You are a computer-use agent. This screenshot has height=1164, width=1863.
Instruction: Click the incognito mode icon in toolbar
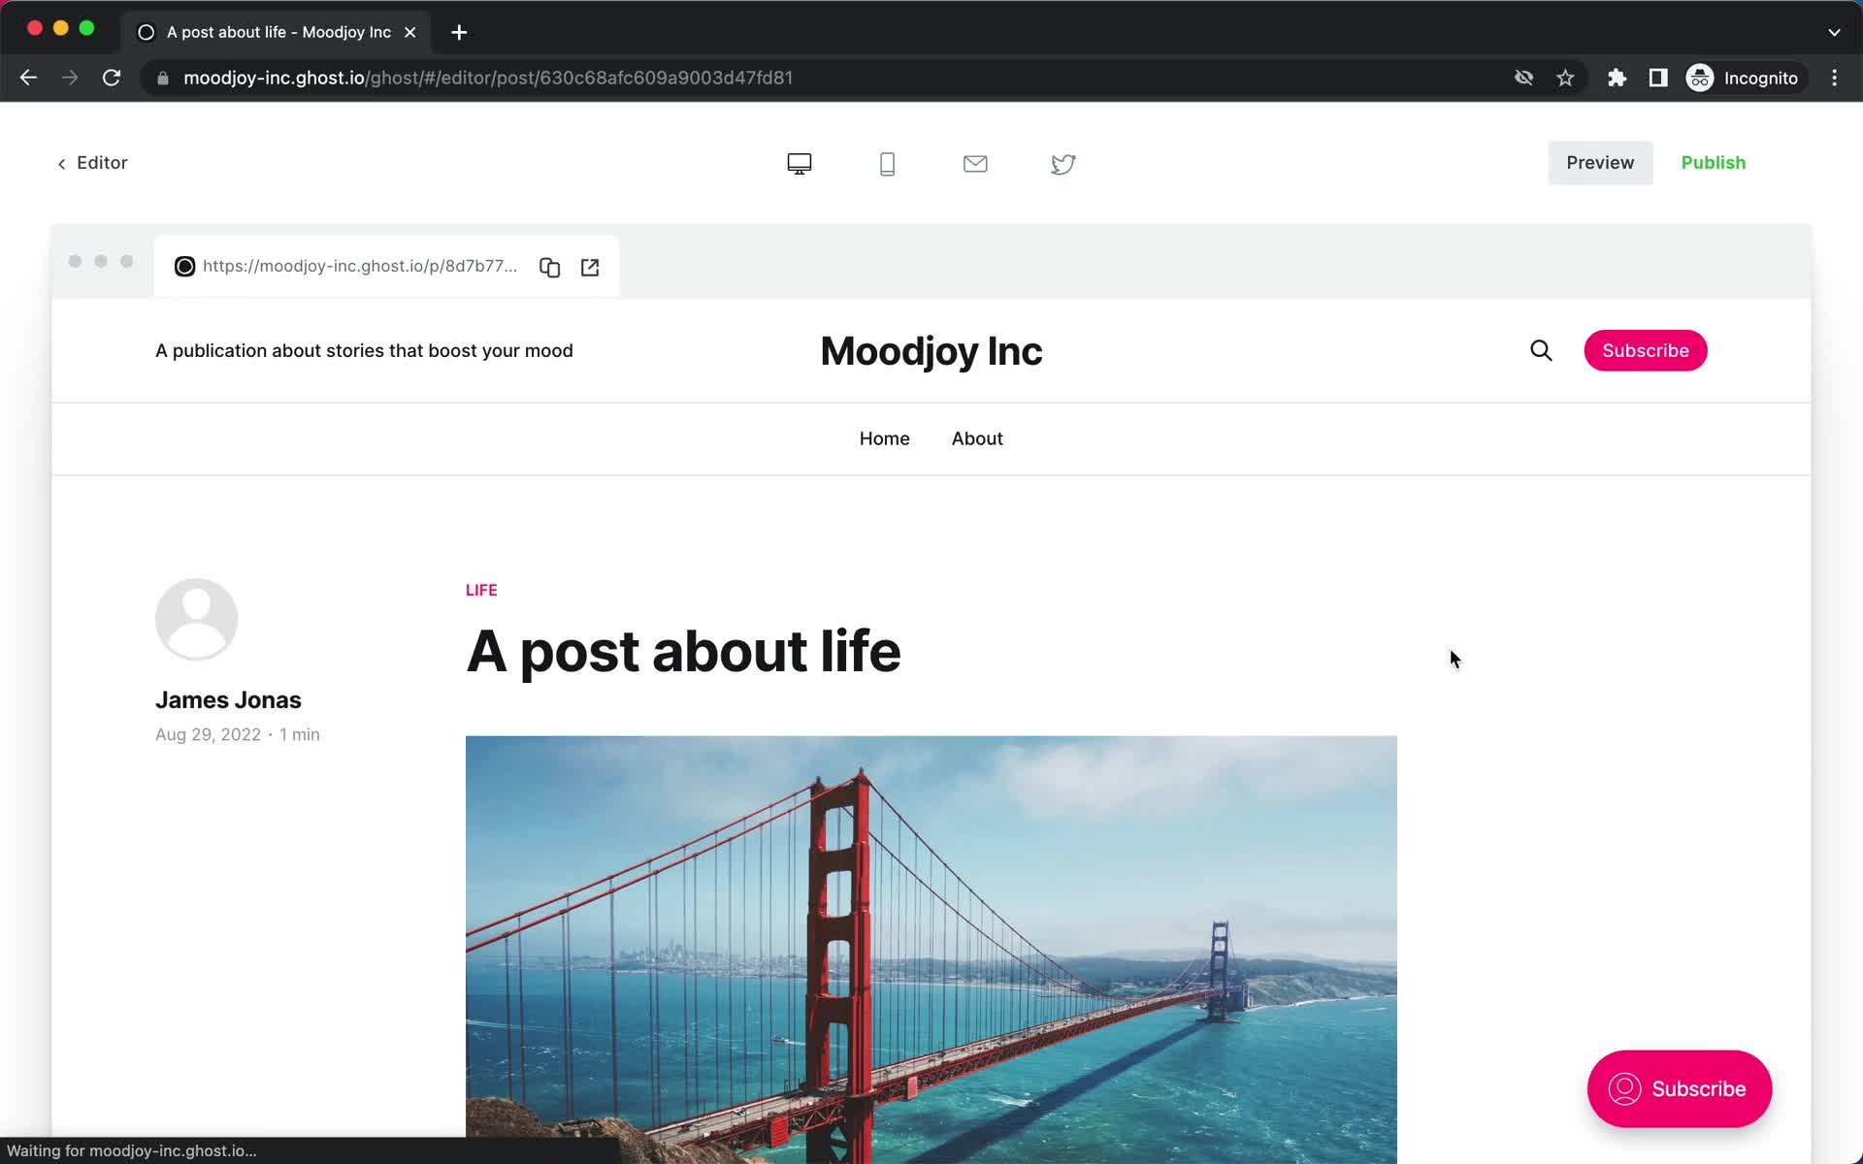point(1701,78)
